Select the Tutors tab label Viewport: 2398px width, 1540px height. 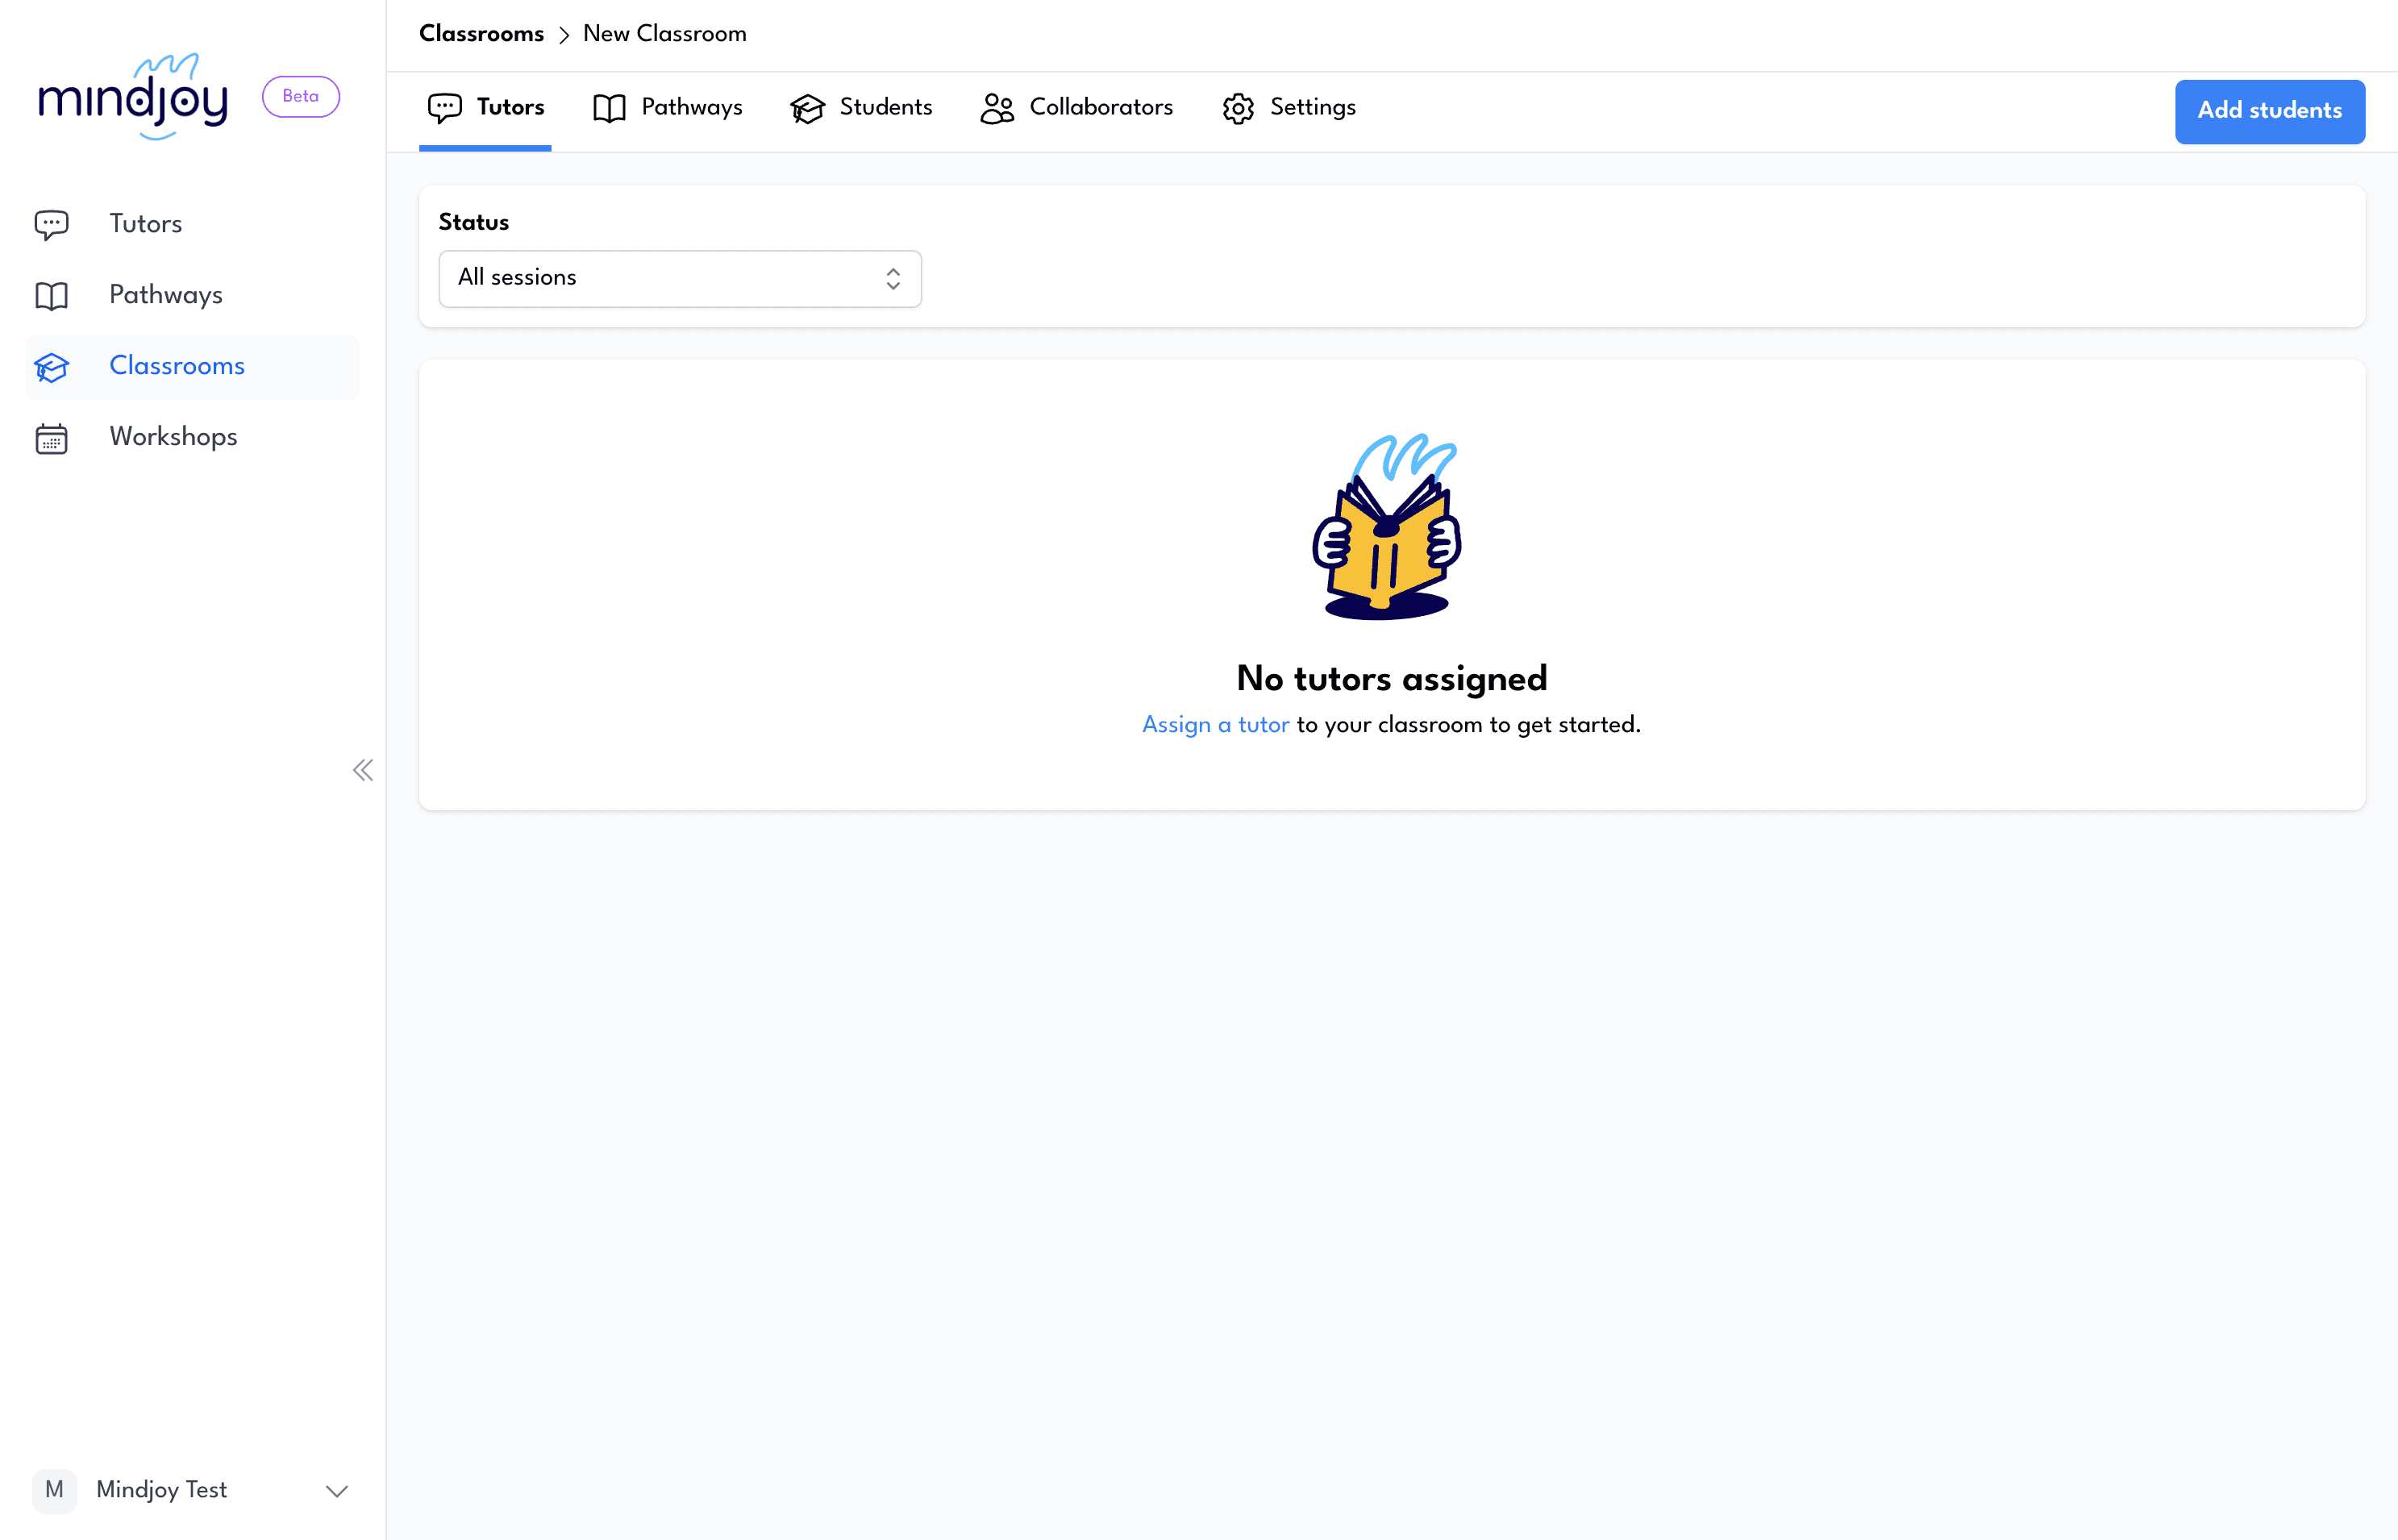(510, 107)
